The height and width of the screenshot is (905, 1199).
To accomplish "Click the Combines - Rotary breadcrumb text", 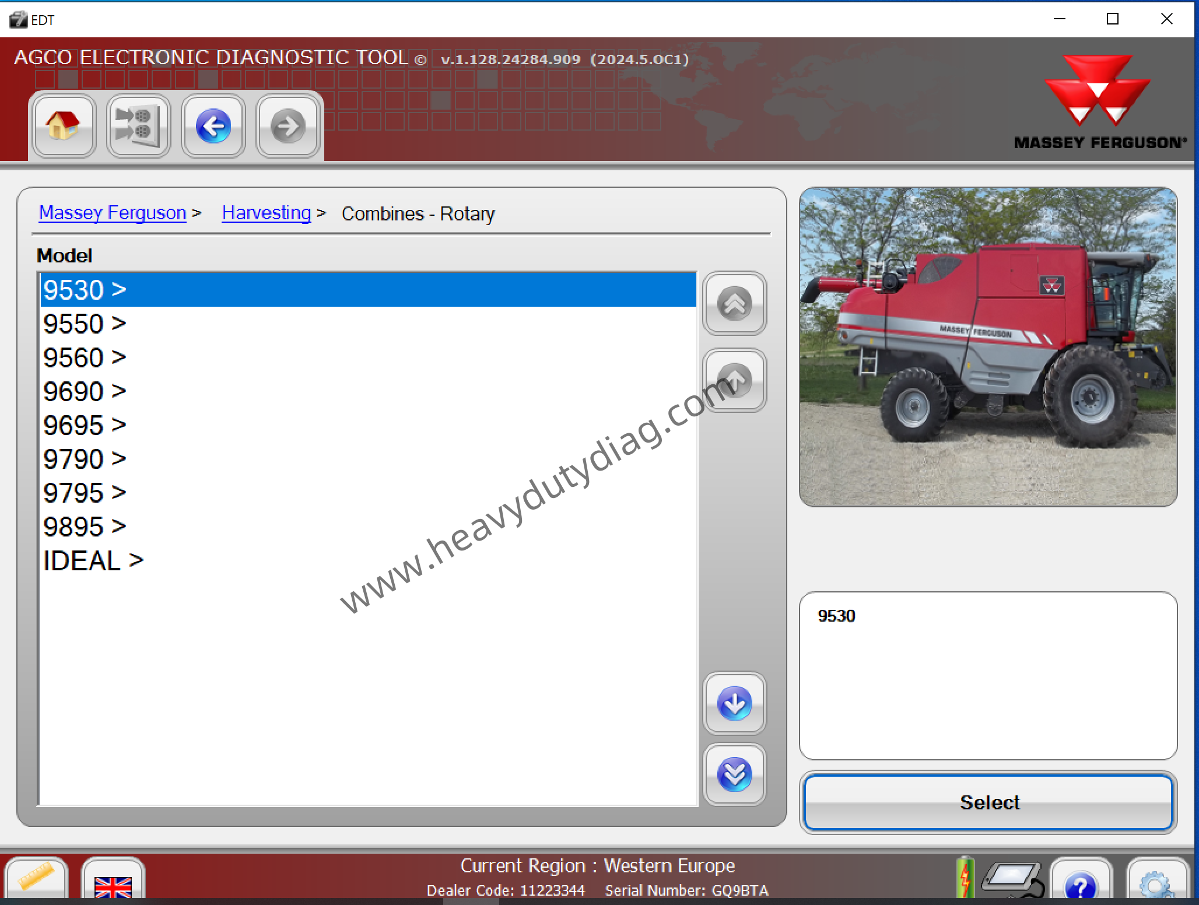I will click(418, 213).
